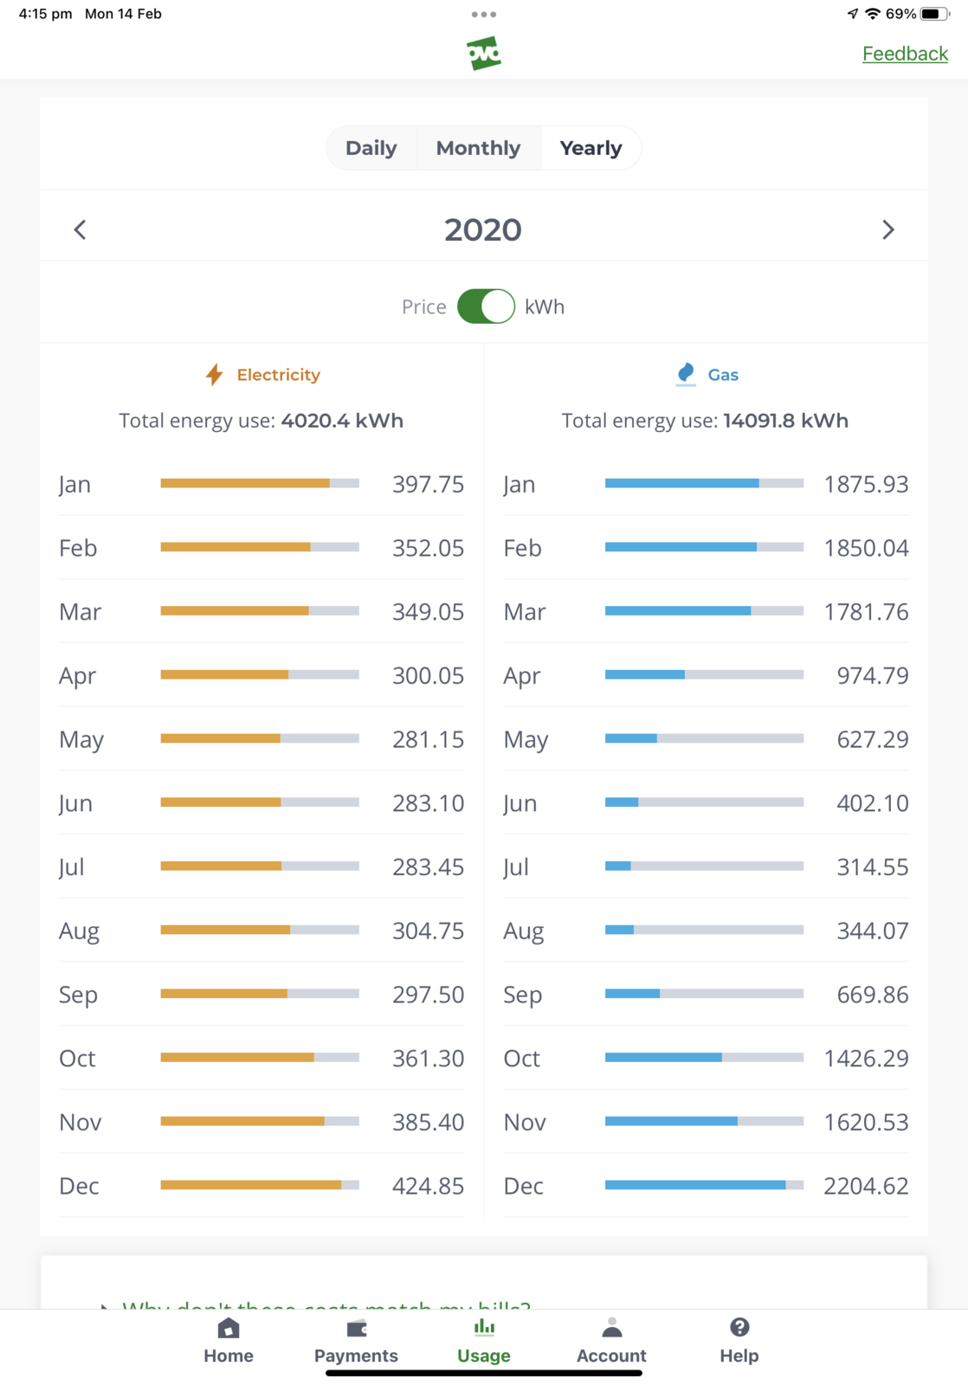The width and height of the screenshot is (968, 1385).
Task: Tap the 2020 year heading
Action: pyautogui.click(x=483, y=229)
